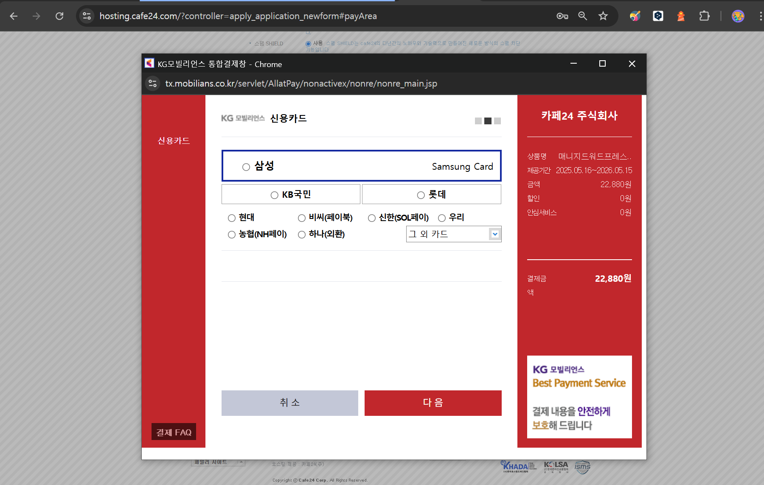Close the KG모빌리언스 payment popup window
764x485 pixels.
coord(632,64)
